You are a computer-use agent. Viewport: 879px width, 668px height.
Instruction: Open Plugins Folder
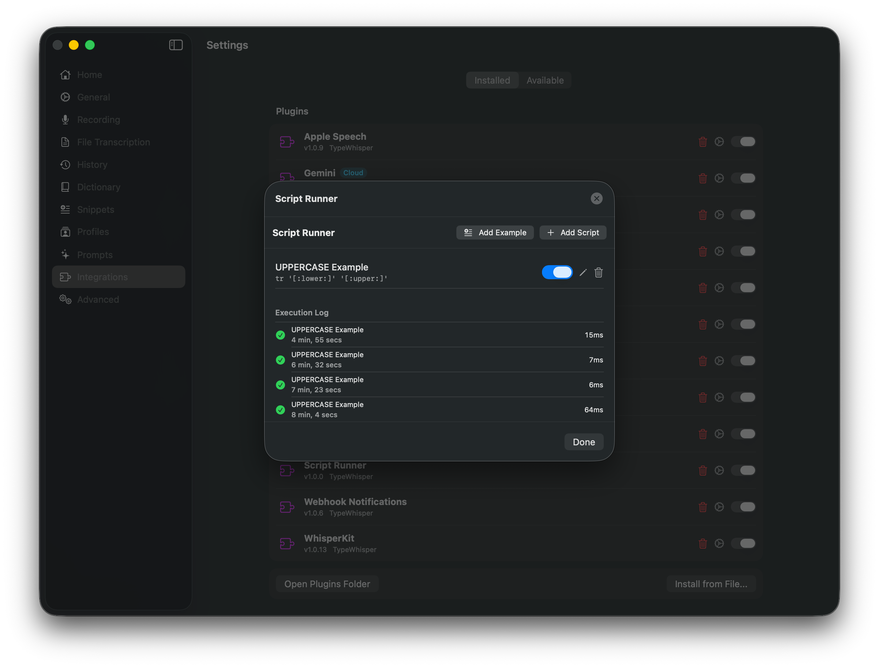(x=327, y=583)
